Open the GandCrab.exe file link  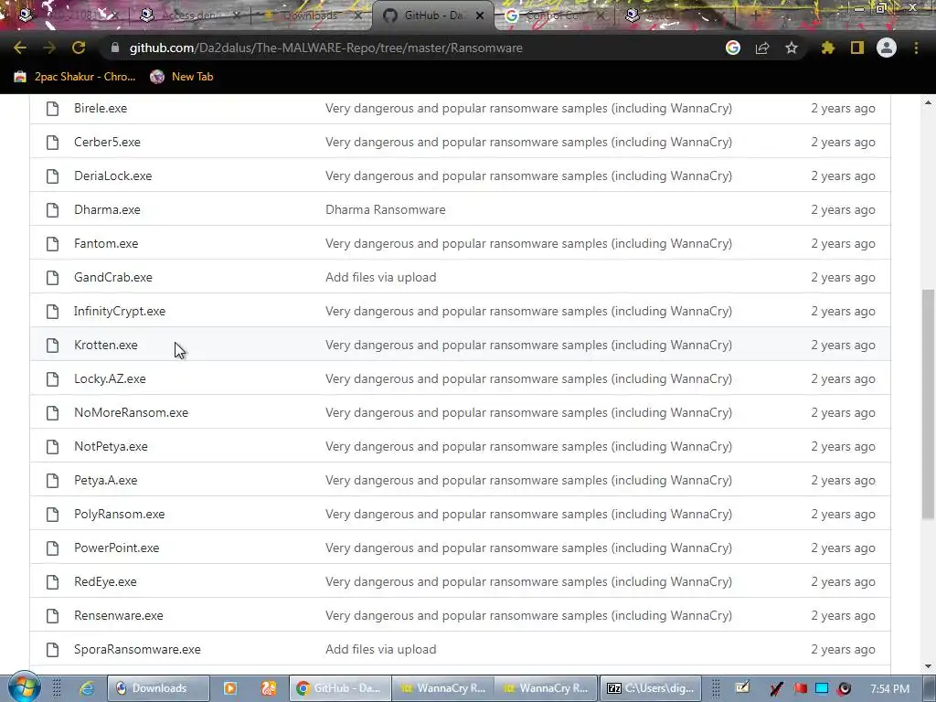pyautogui.click(x=112, y=278)
